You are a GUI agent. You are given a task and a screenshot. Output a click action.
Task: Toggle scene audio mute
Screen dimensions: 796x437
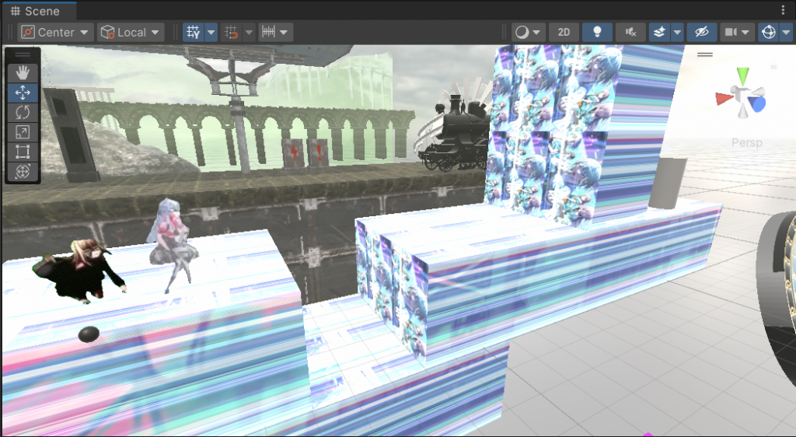click(x=630, y=33)
